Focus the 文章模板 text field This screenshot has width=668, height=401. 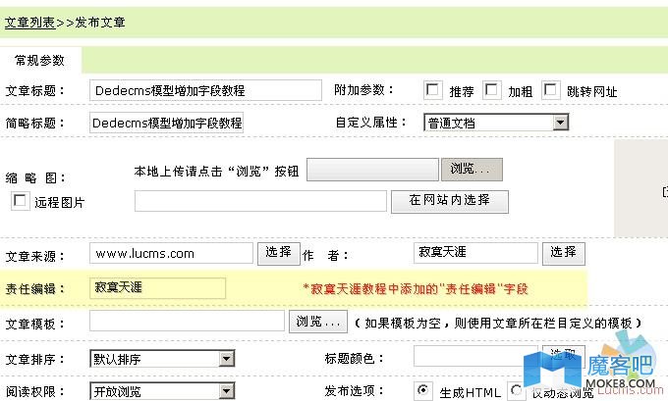click(x=187, y=321)
